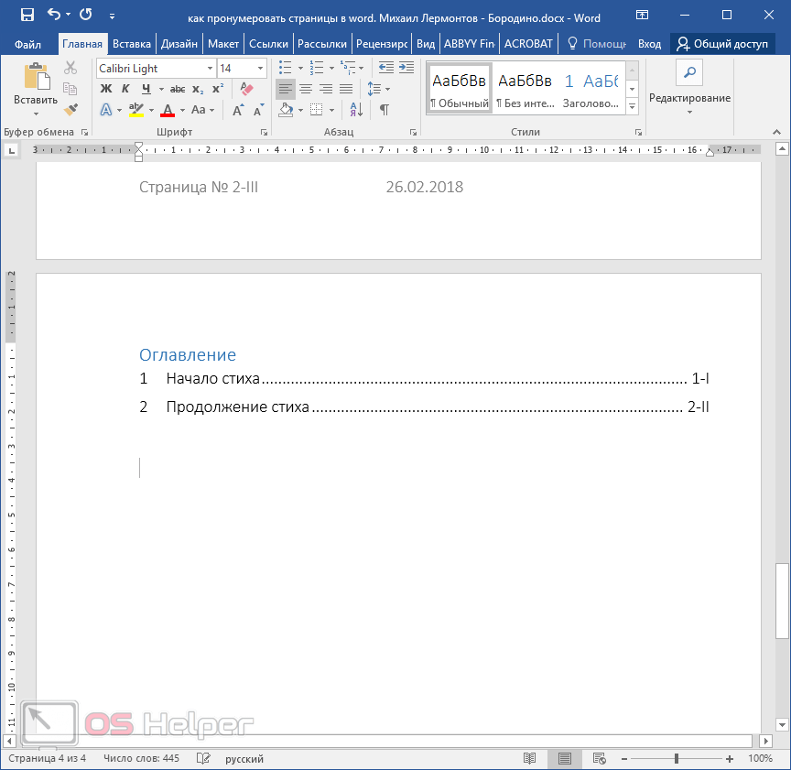
Task: Undo the last action
Action: (54, 14)
